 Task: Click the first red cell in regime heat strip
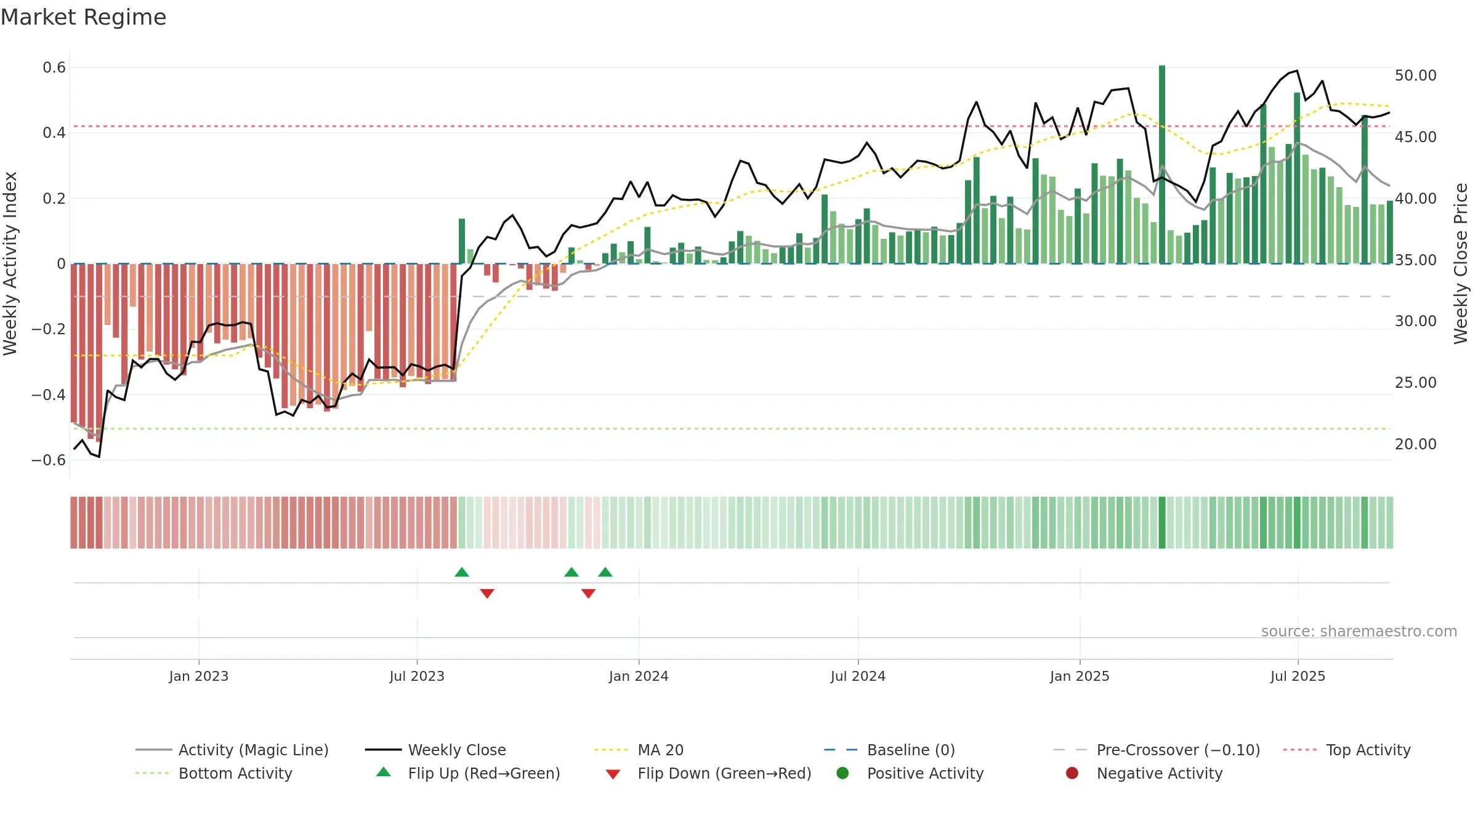click(x=74, y=523)
